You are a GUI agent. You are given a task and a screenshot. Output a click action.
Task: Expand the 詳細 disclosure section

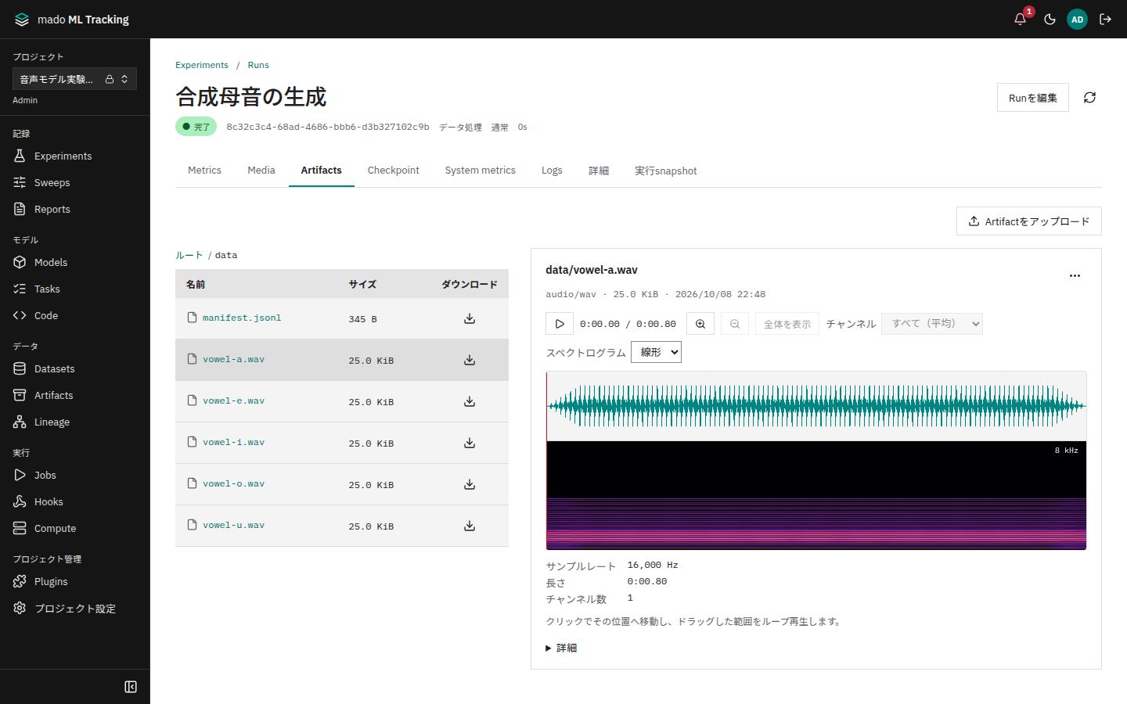pos(561,648)
